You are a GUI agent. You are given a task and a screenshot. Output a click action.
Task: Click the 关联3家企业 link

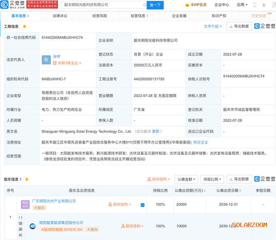pos(67,63)
